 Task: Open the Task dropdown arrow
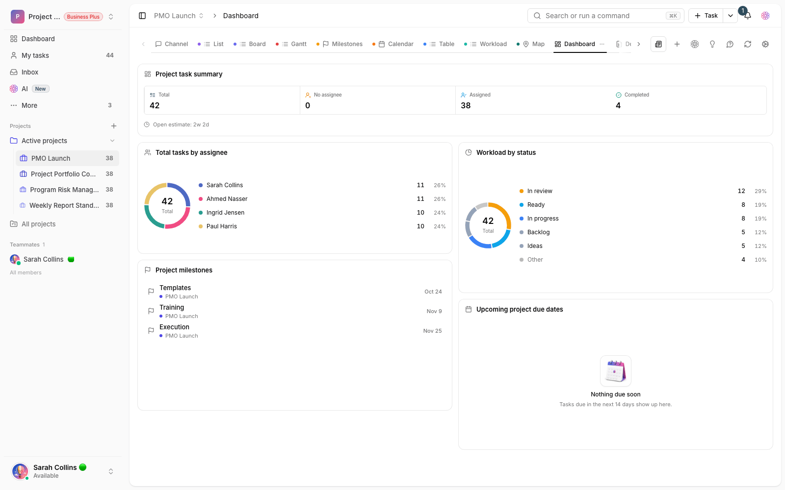click(x=731, y=16)
